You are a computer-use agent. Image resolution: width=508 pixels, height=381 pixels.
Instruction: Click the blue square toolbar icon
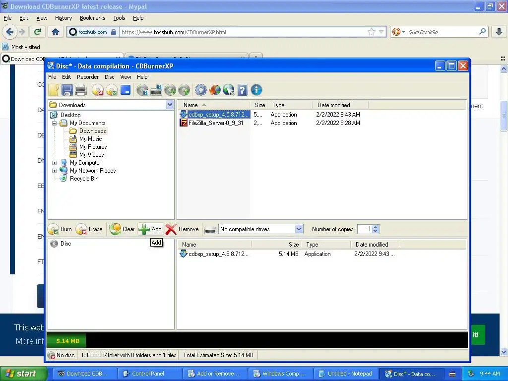126,90
